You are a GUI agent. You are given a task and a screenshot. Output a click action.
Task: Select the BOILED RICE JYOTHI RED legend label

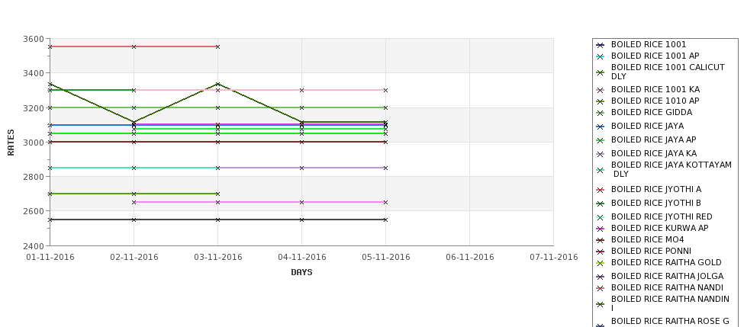click(x=662, y=216)
